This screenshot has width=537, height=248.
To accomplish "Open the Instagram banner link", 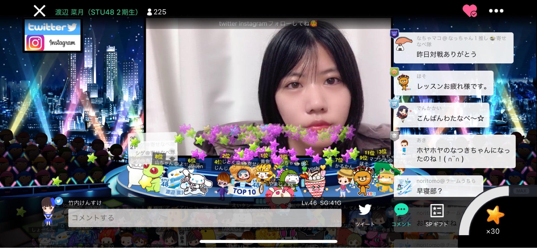I will click(53, 43).
